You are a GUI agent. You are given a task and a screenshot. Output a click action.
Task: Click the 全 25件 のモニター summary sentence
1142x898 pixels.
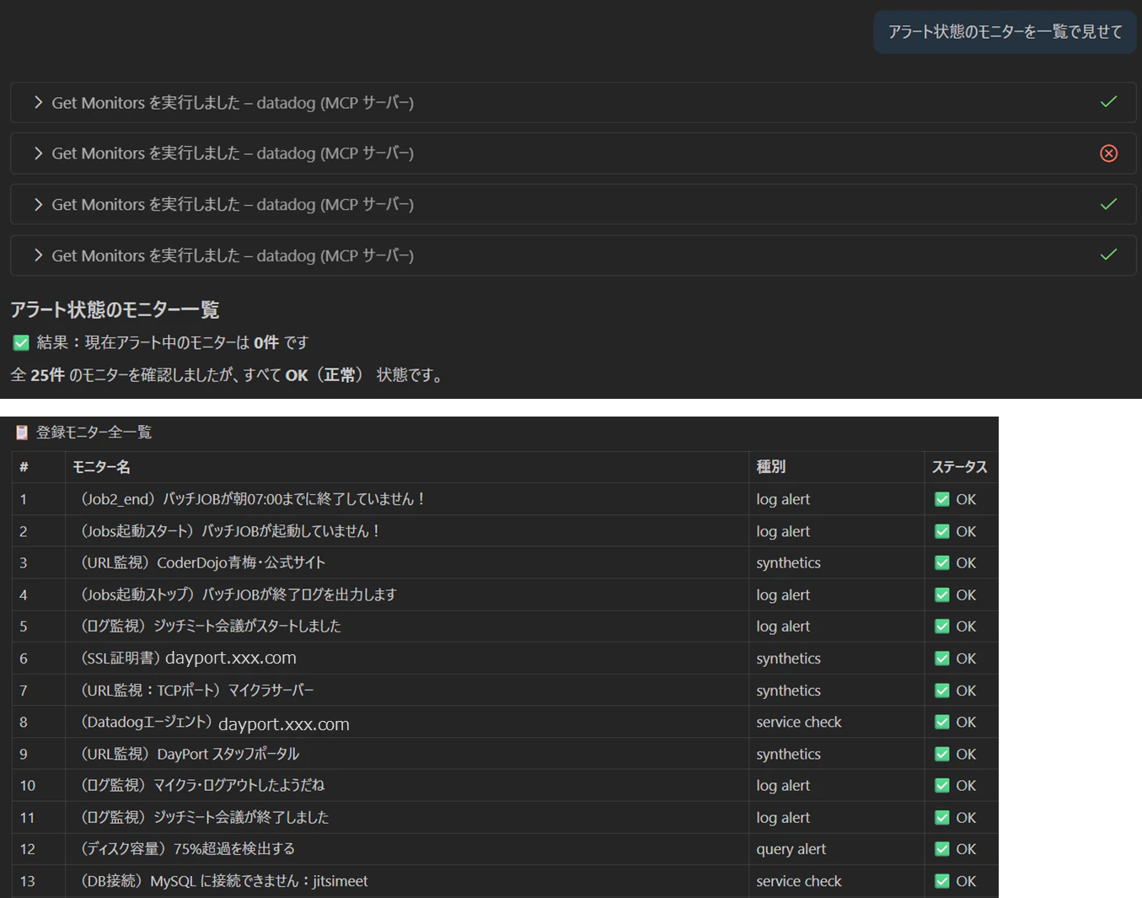pos(228,375)
